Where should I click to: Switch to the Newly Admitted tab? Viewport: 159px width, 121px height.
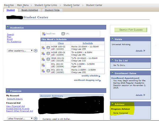[x=29, y=10]
